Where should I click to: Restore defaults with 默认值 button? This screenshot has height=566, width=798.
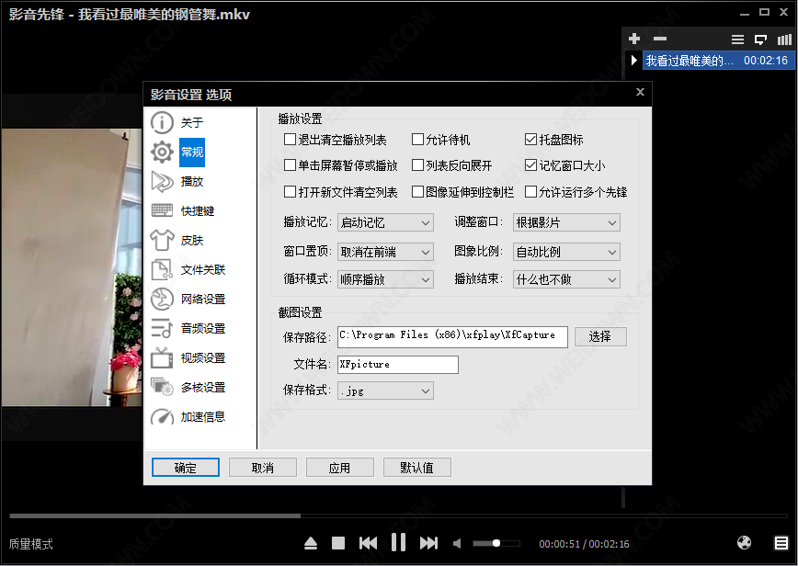coord(416,468)
